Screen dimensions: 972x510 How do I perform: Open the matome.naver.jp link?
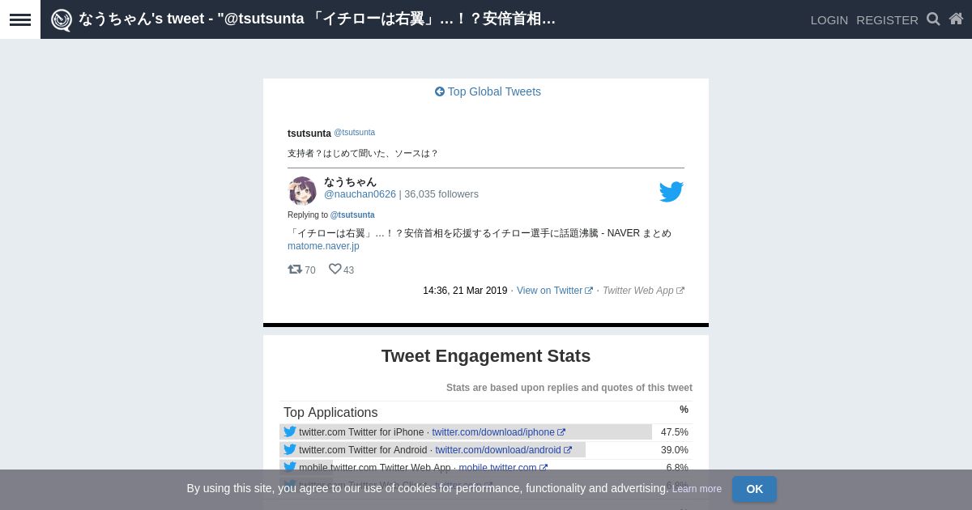click(x=323, y=246)
